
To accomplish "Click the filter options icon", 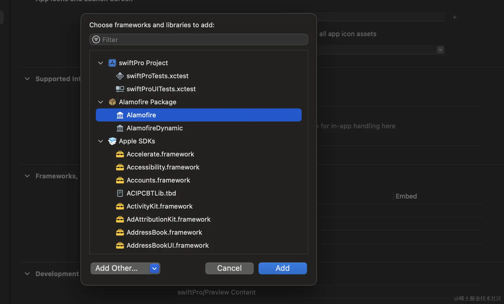I will (x=96, y=39).
